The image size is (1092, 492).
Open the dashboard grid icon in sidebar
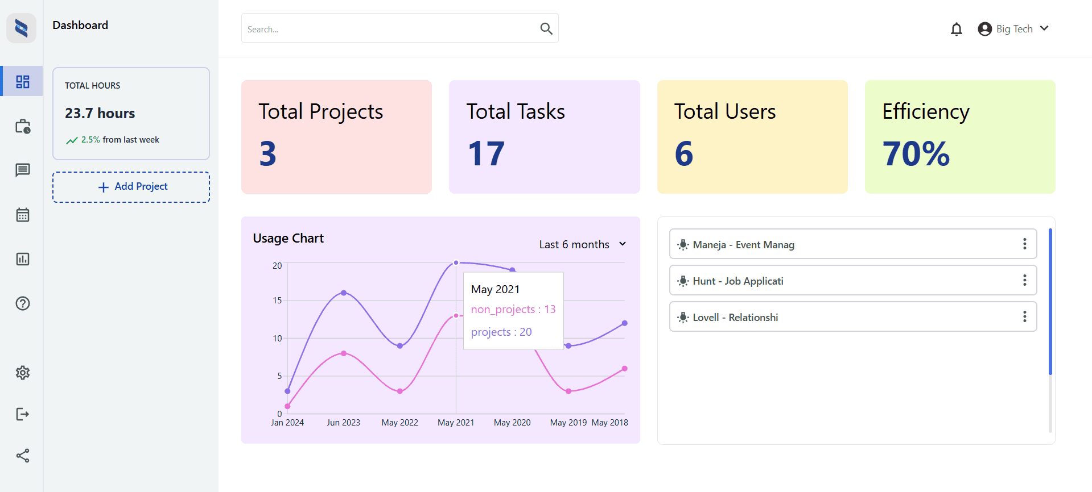[23, 81]
